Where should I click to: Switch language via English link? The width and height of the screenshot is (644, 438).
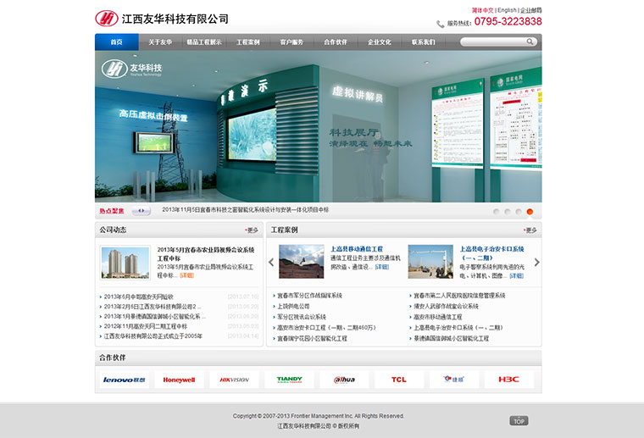507,10
